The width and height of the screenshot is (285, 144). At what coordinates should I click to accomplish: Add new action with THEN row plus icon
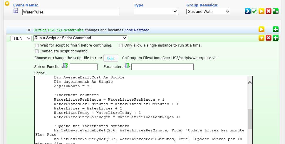click(276, 38)
